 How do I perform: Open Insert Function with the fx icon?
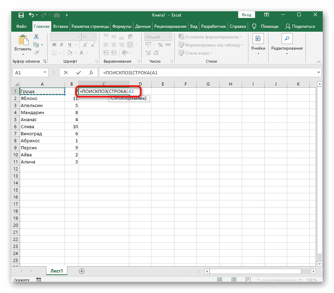click(91, 73)
